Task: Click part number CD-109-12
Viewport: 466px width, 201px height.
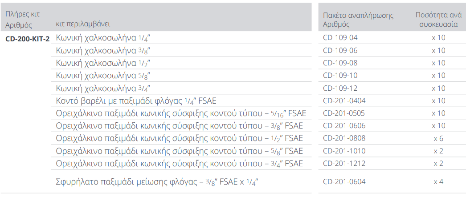Action: point(340,88)
